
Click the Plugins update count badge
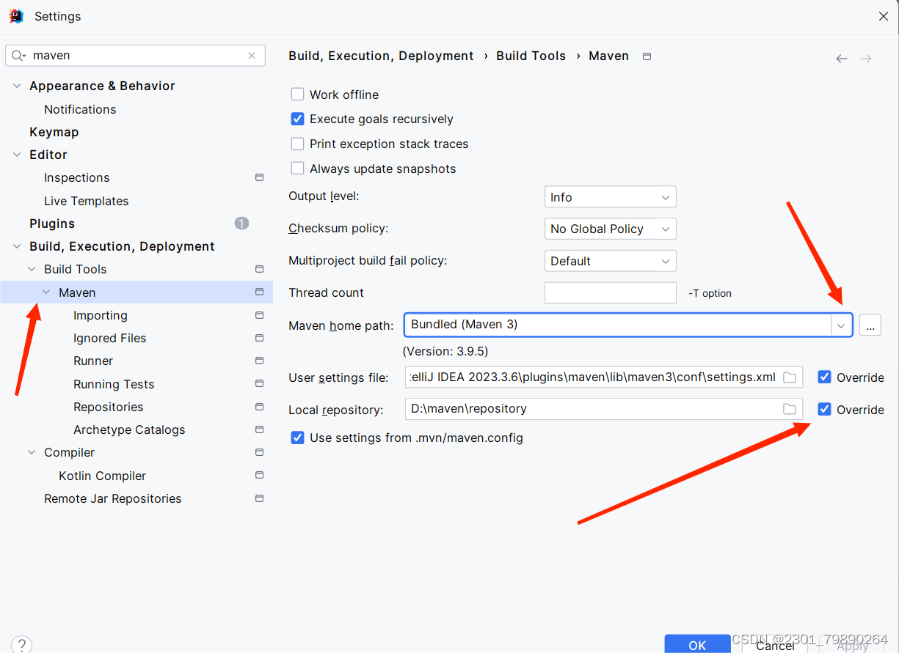pyautogui.click(x=241, y=224)
